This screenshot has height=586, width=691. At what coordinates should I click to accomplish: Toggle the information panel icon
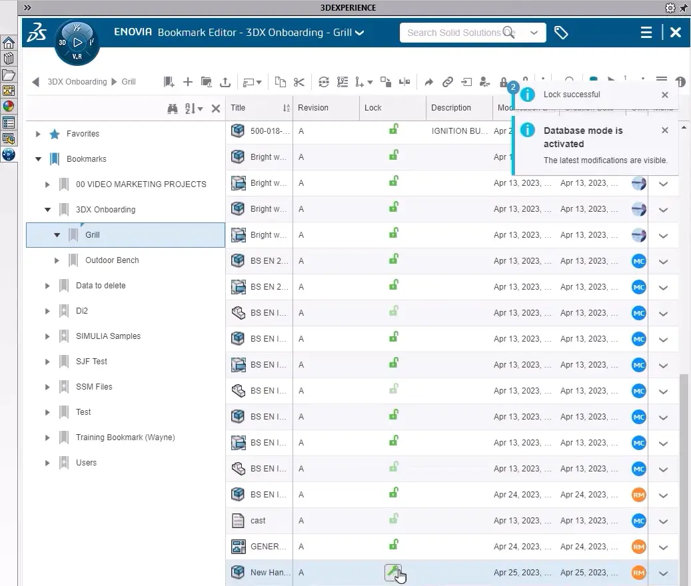pyautogui.click(x=680, y=82)
